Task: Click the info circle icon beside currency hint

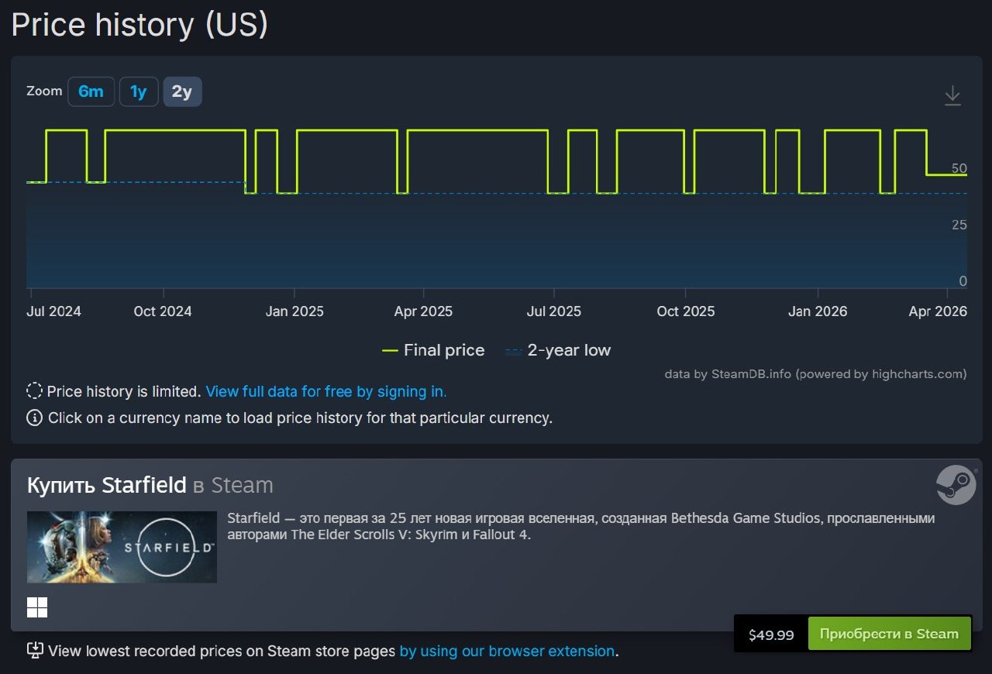Action: point(34,418)
